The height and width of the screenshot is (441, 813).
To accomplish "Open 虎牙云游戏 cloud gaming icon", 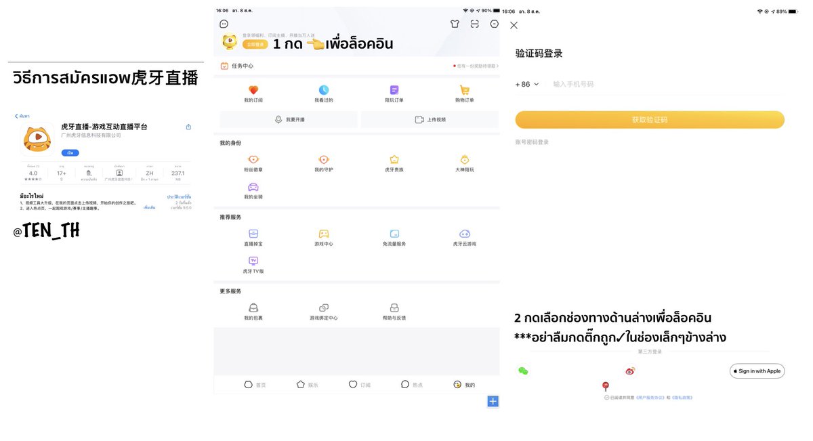I will click(x=465, y=233).
